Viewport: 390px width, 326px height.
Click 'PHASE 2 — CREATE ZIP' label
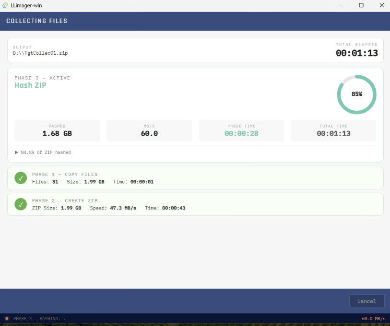pos(65,201)
